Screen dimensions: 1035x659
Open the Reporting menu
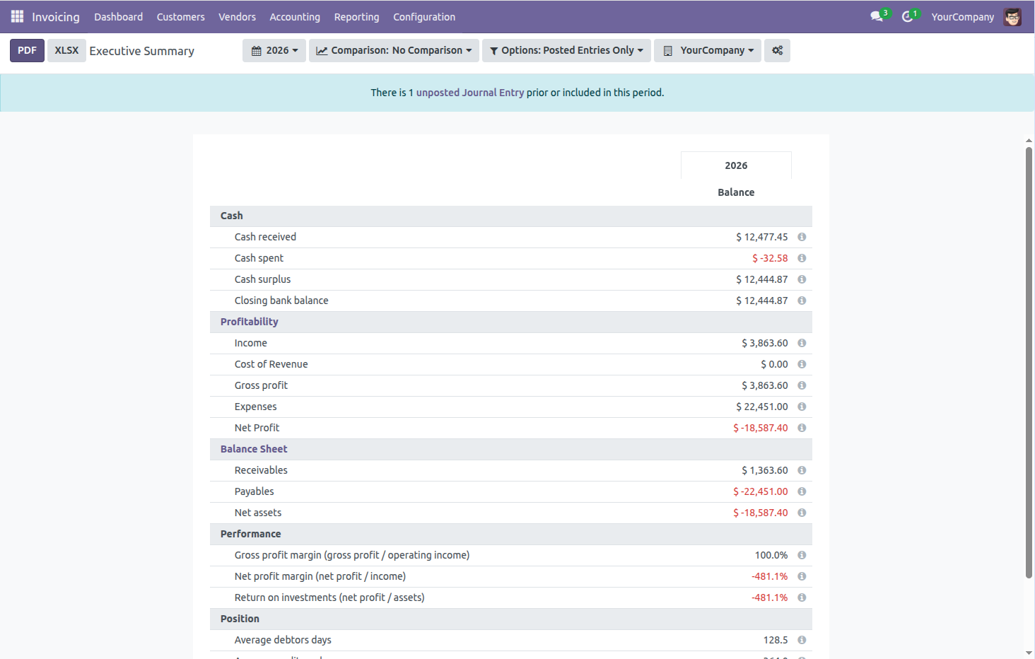pos(356,17)
